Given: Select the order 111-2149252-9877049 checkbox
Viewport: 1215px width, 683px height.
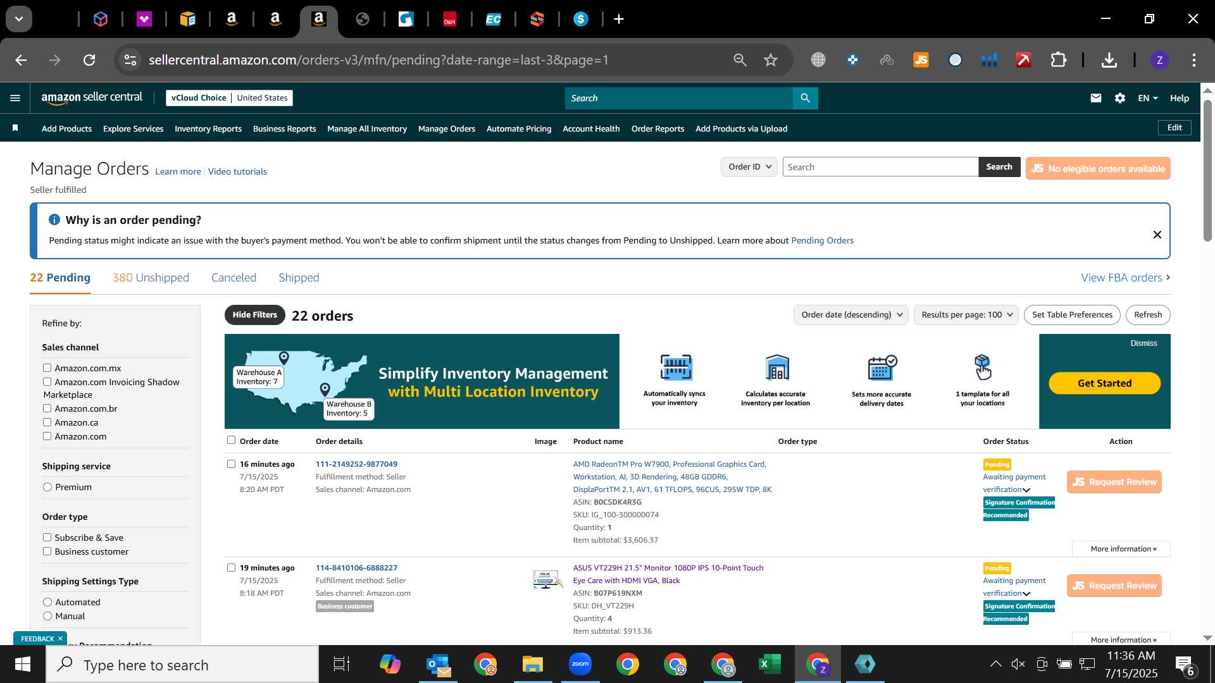Looking at the screenshot, I should 231,464.
